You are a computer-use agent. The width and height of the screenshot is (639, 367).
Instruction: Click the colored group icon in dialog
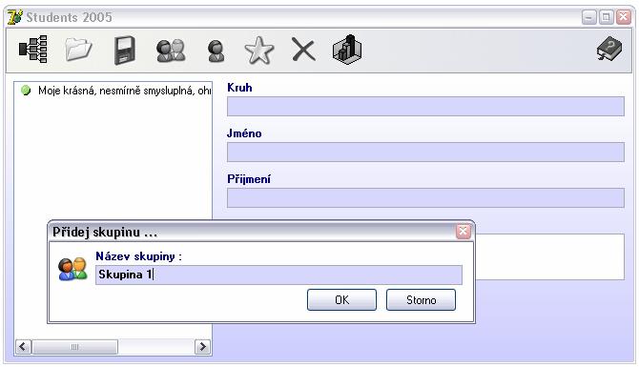point(72,269)
